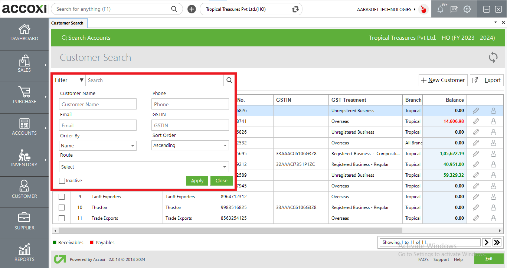Open the Dashboard from the sidebar
The image size is (507, 268).
click(24, 33)
